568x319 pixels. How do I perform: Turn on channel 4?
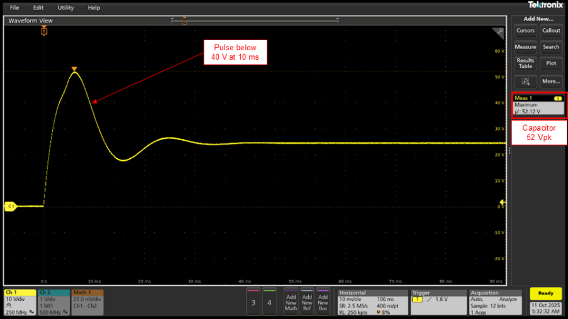click(269, 301)
